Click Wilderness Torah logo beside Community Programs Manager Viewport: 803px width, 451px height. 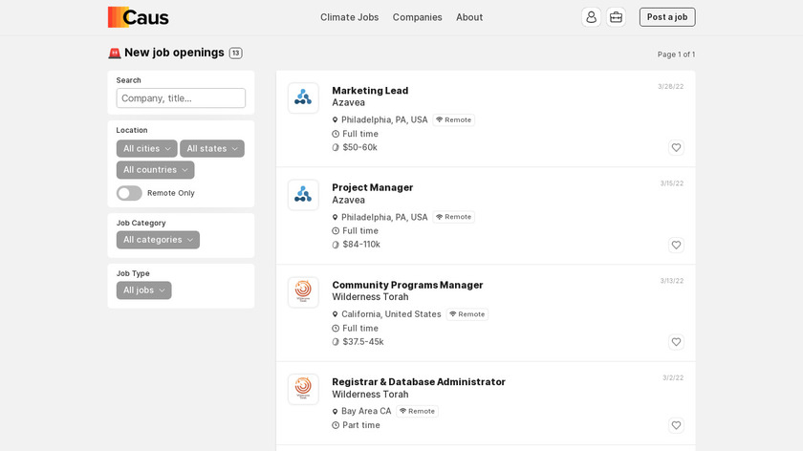click(x=303, y=292)
